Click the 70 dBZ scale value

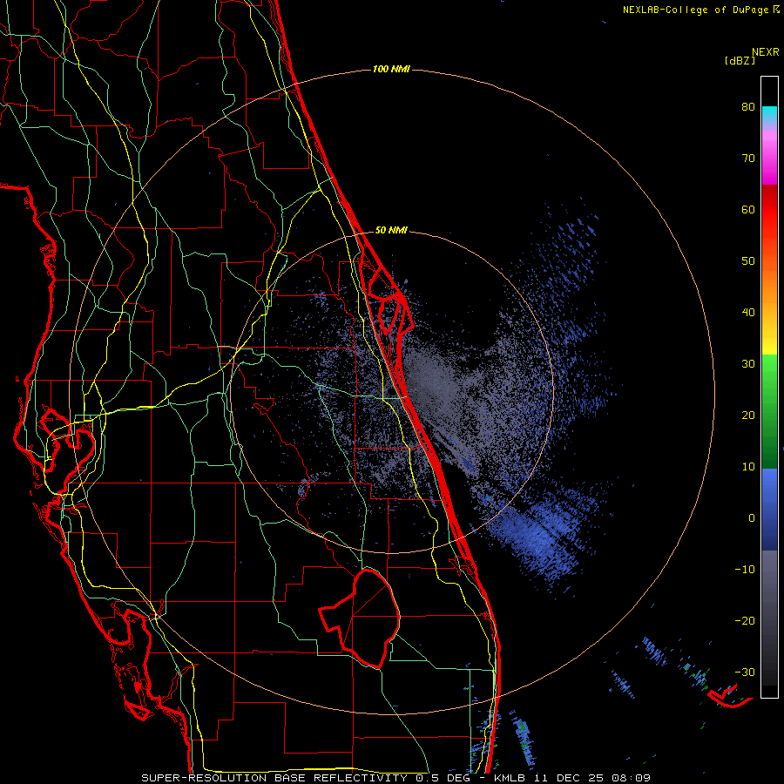point(748,159)
